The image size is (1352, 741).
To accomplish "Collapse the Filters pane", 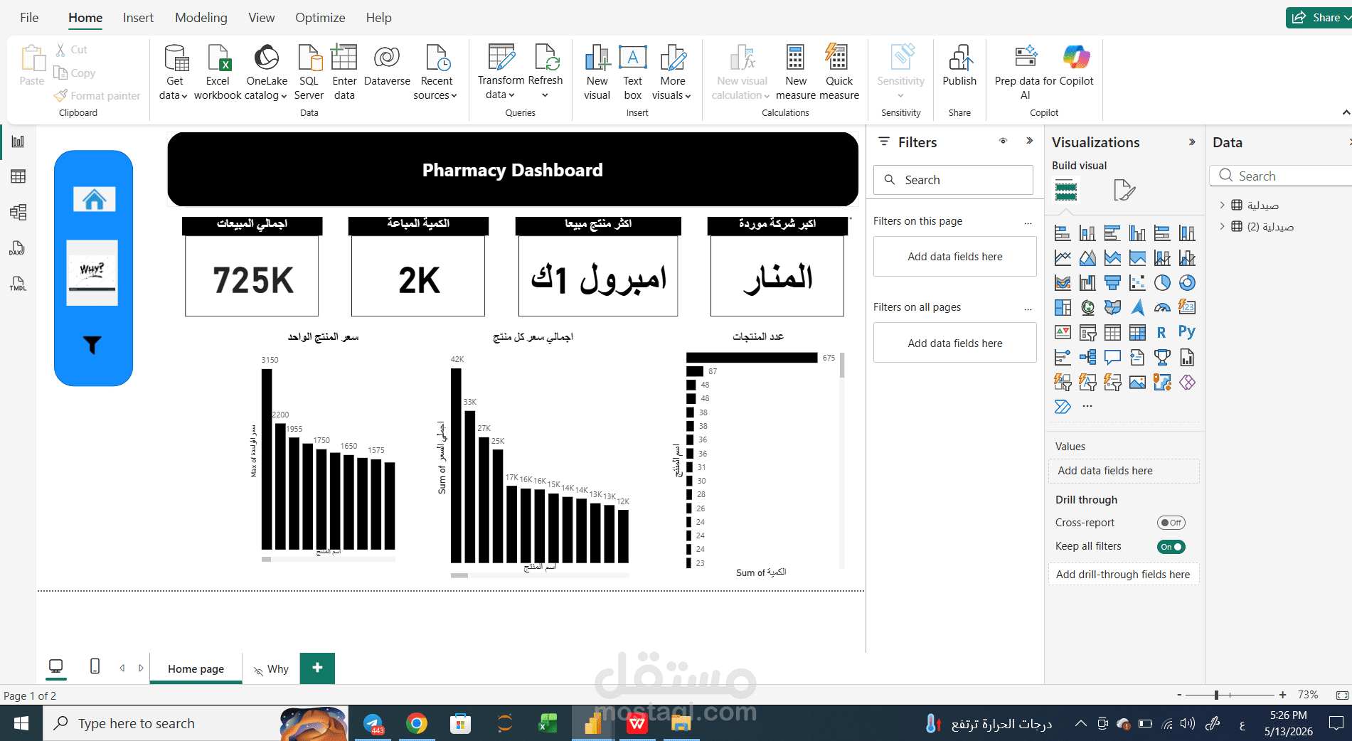I will (x=1029, y=141).
